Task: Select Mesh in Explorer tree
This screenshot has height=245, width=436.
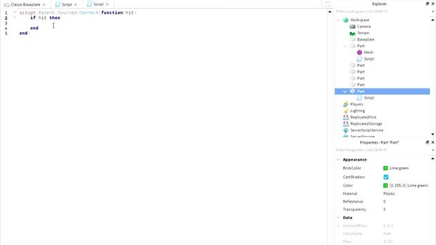Action: (369, 52)
